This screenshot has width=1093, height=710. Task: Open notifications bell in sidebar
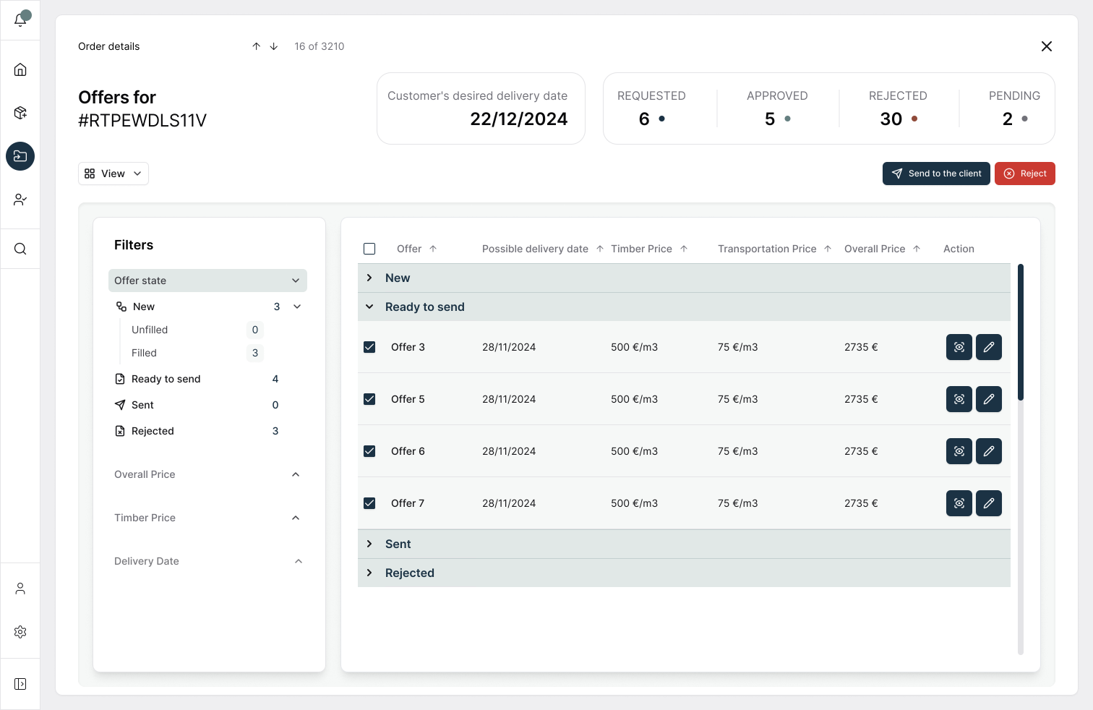pos(20,20)
